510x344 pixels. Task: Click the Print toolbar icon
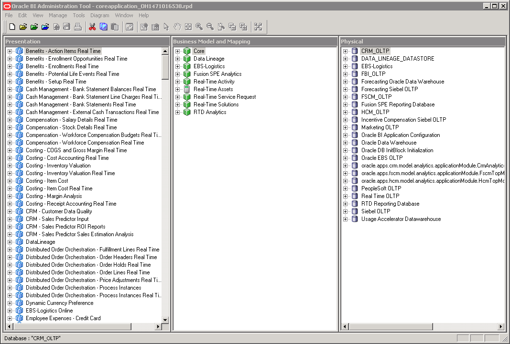(x=78, y=27)
